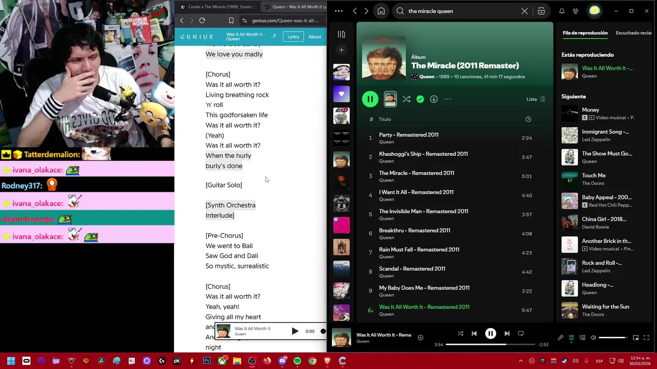Toggle album shuffle under the album header

pyautogui.click(x=406, y=99)
